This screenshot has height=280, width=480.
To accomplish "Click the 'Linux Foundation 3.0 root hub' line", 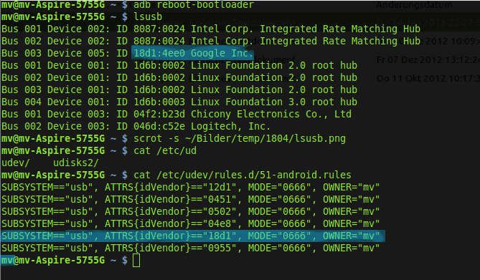I will click(x=179, y=102).
